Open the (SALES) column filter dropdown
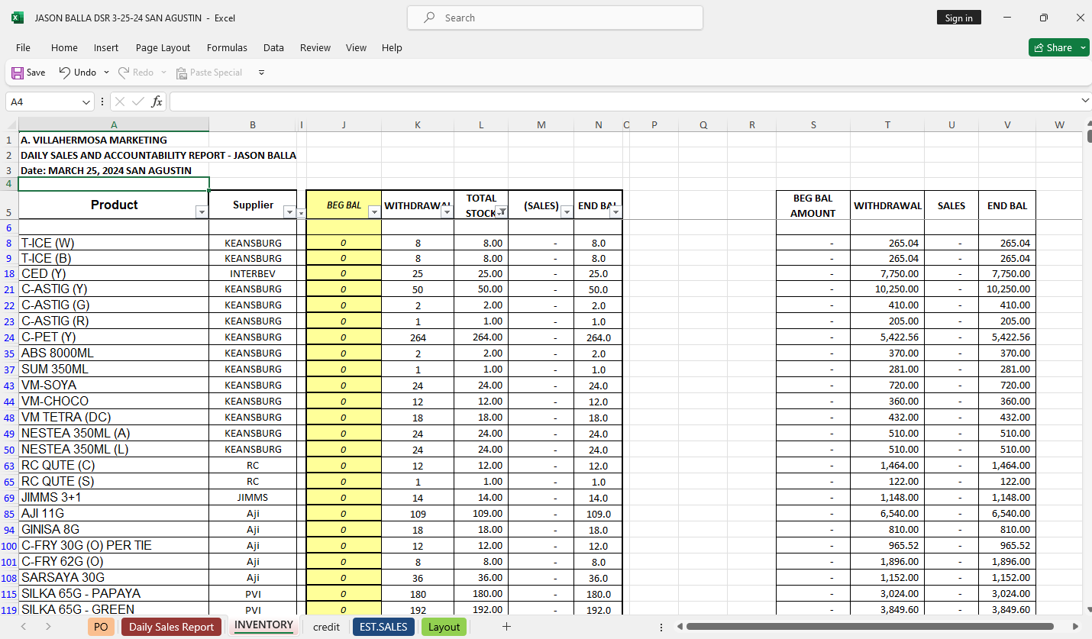This screenshot has width=1092, height=639. (567, 212)
